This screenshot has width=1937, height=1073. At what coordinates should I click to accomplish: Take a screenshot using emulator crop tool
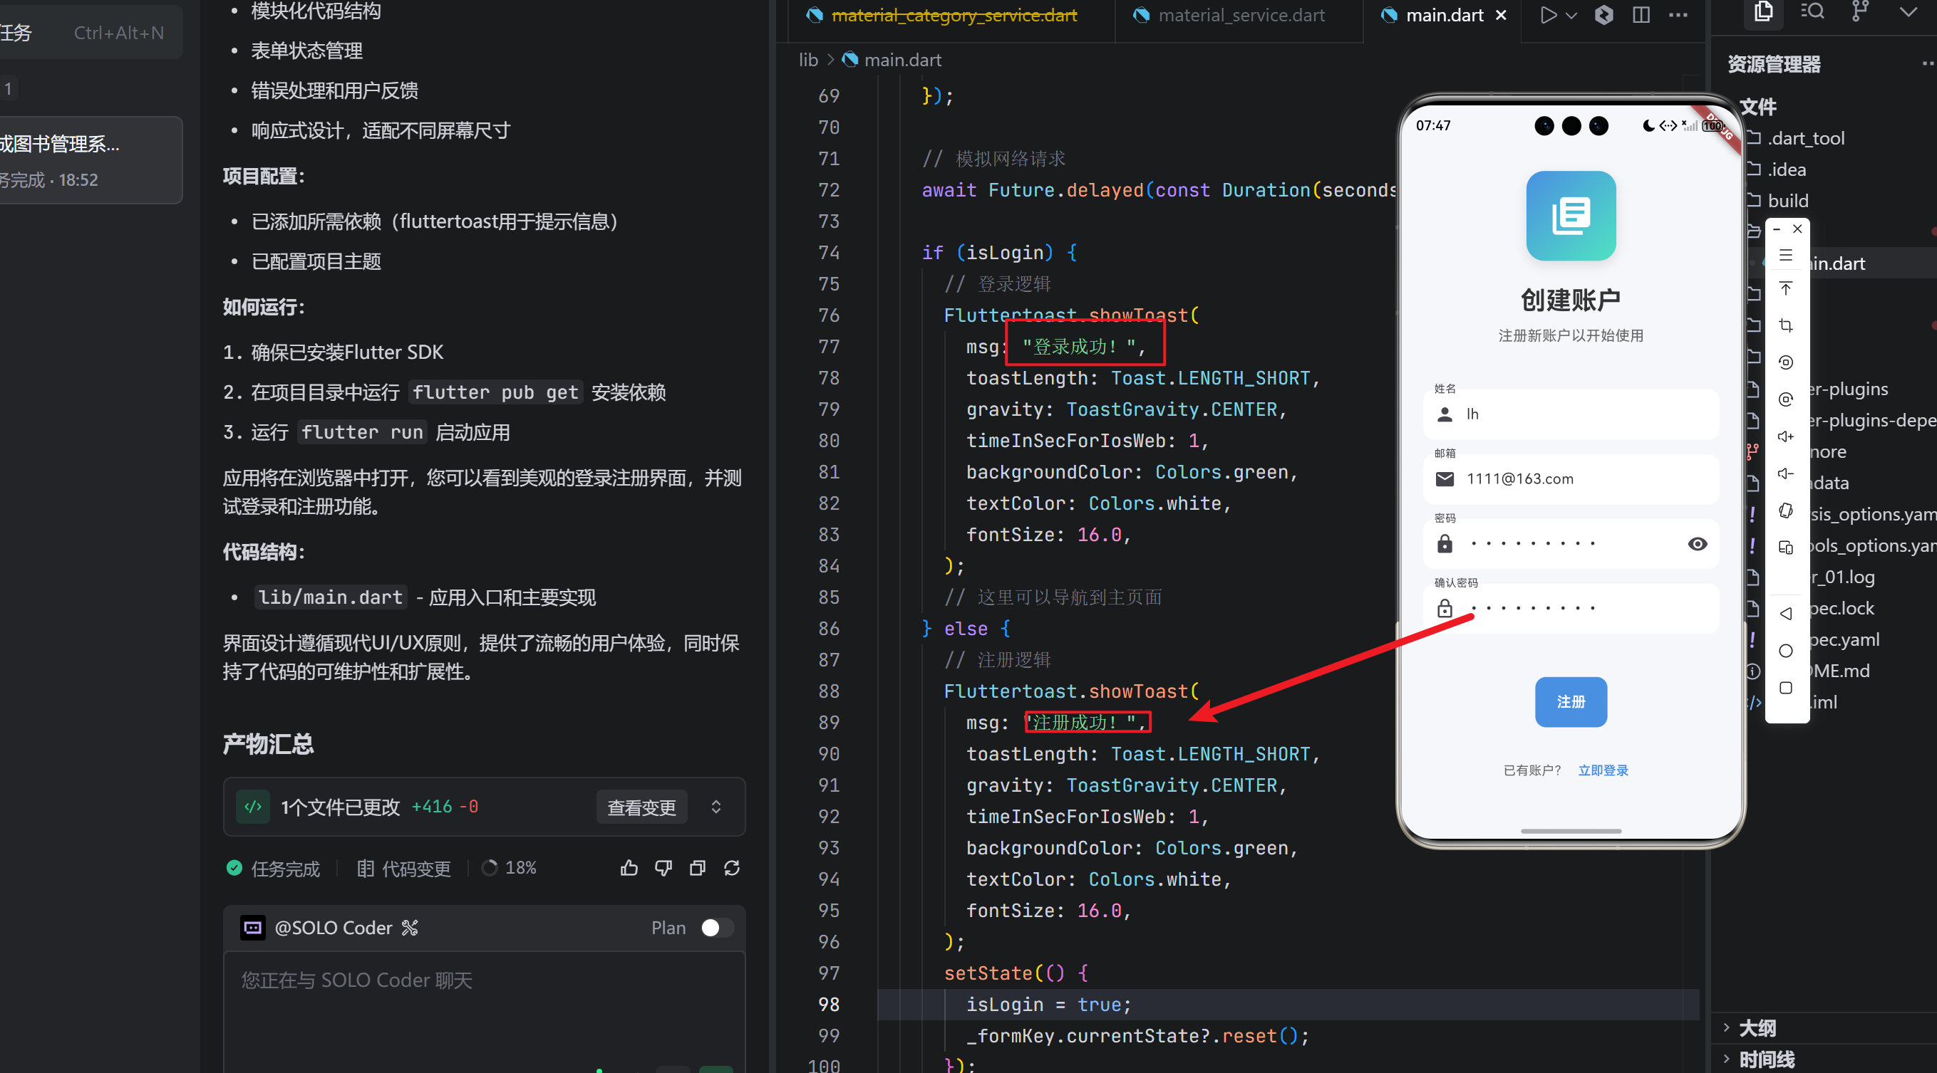[1787, 325]
